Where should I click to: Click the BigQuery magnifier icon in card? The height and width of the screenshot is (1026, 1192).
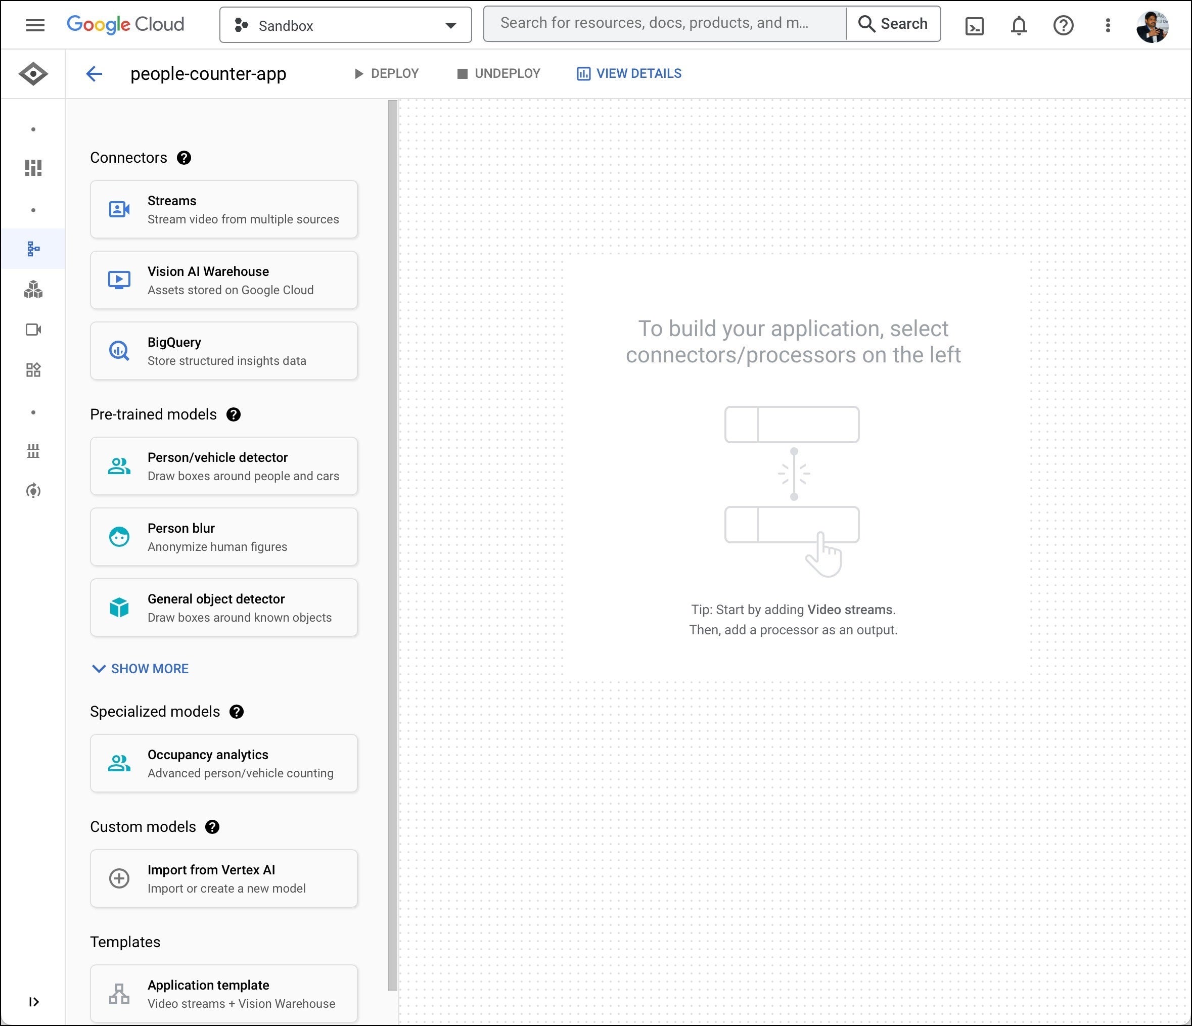tap(119, 351)
